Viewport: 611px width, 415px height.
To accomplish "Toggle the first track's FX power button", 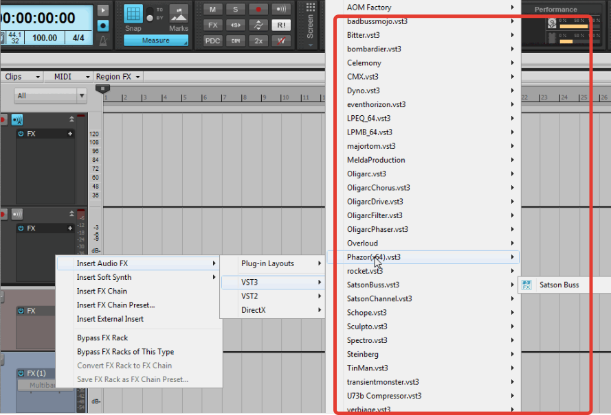I will pyautogui.click(x=21, y=134).
